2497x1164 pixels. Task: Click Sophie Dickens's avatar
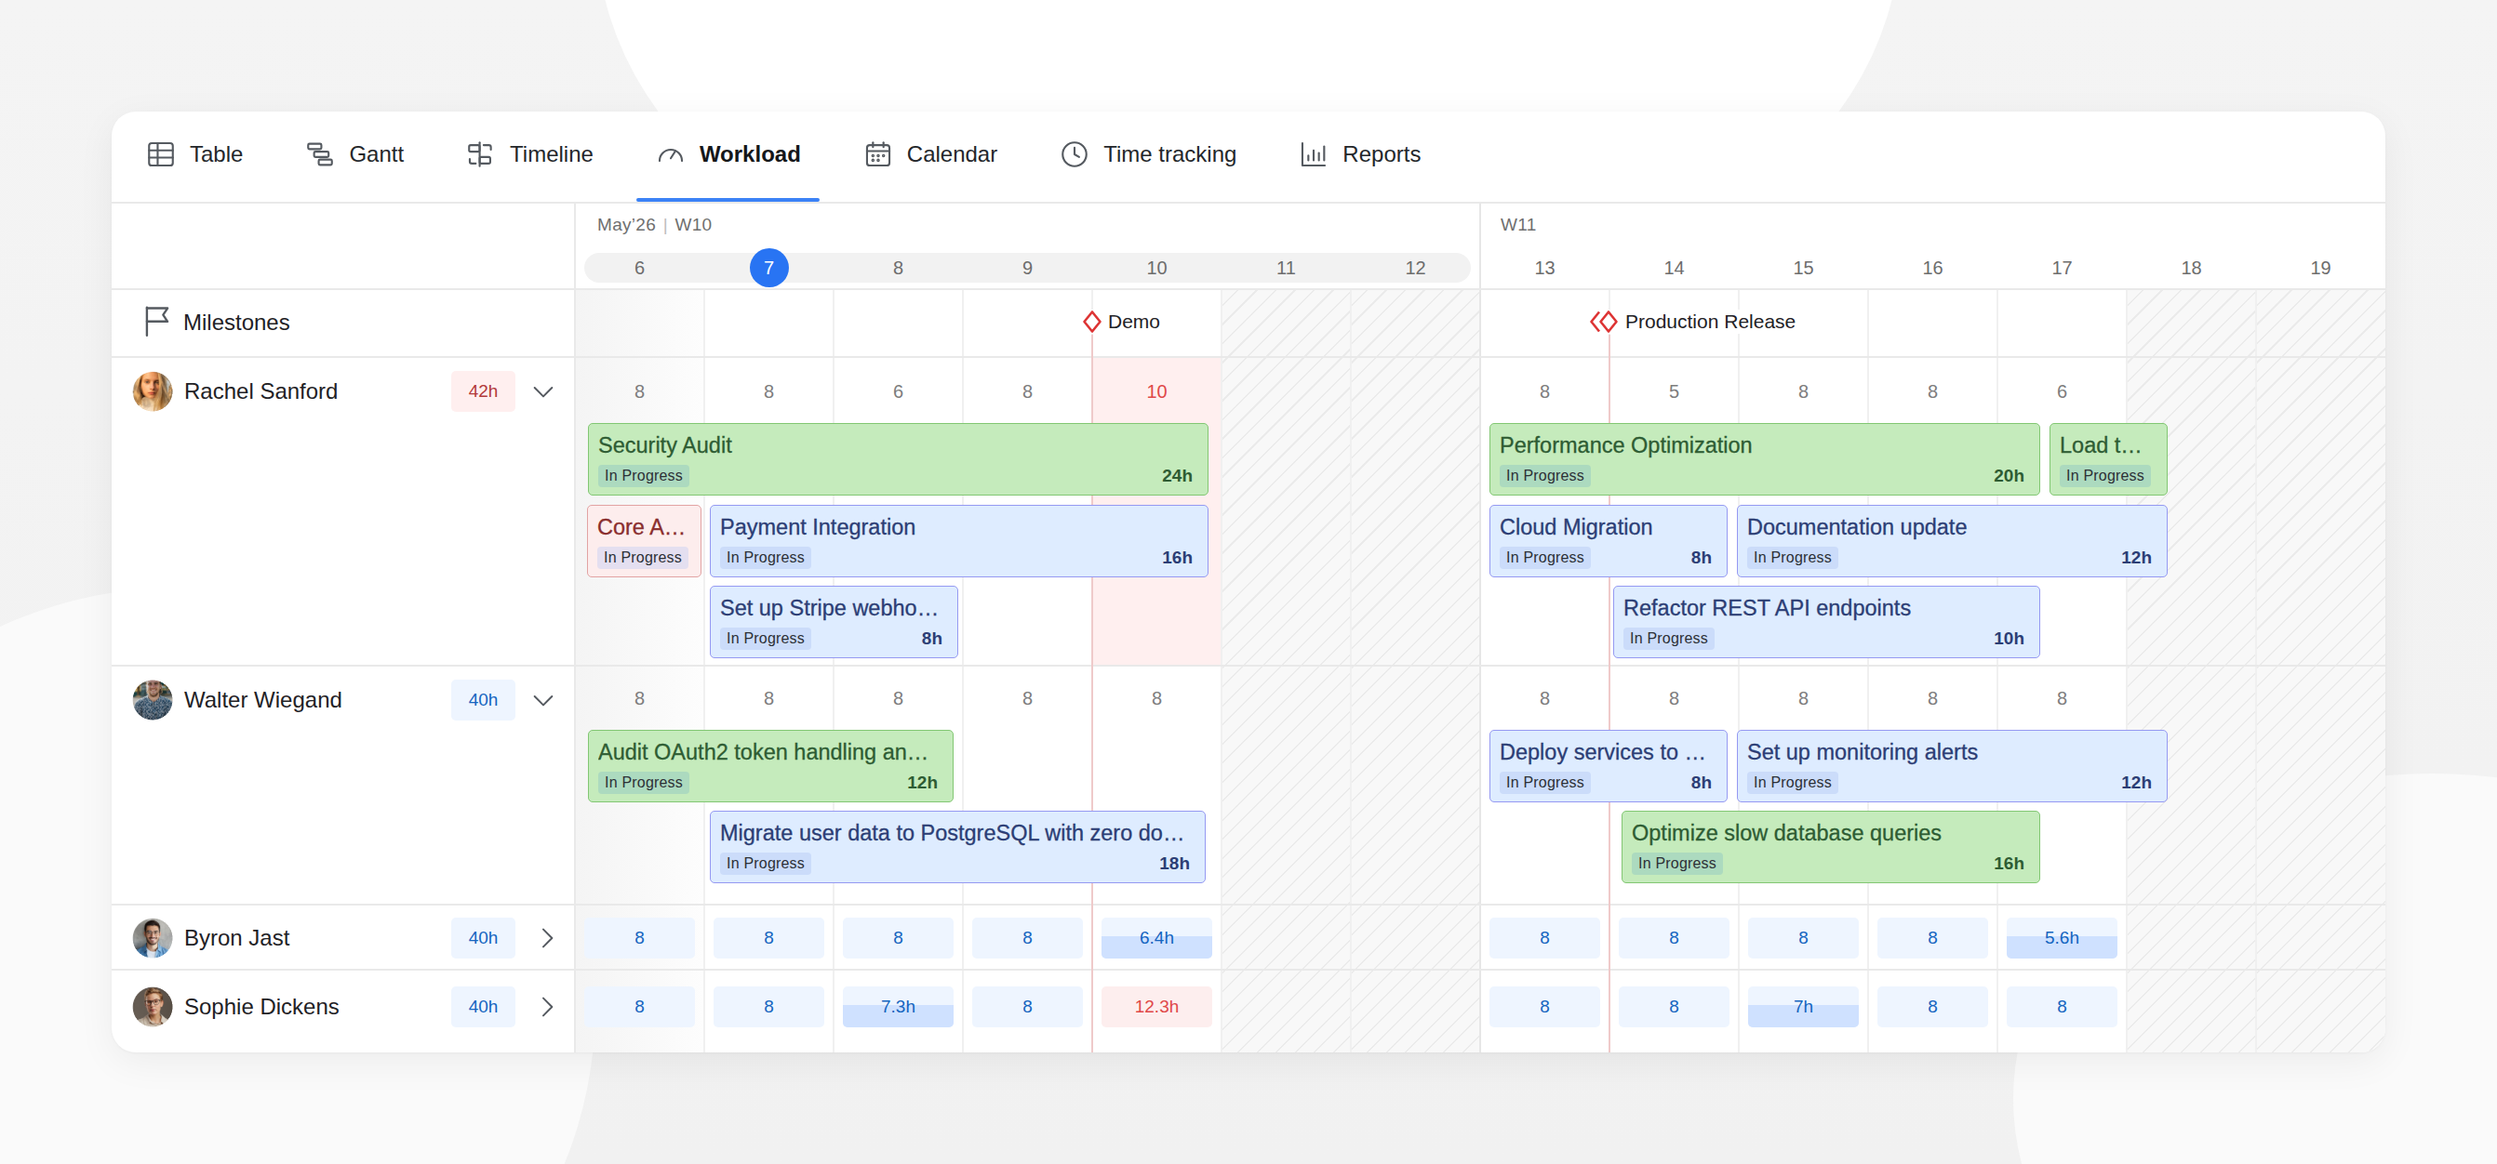click(153, 1006)
